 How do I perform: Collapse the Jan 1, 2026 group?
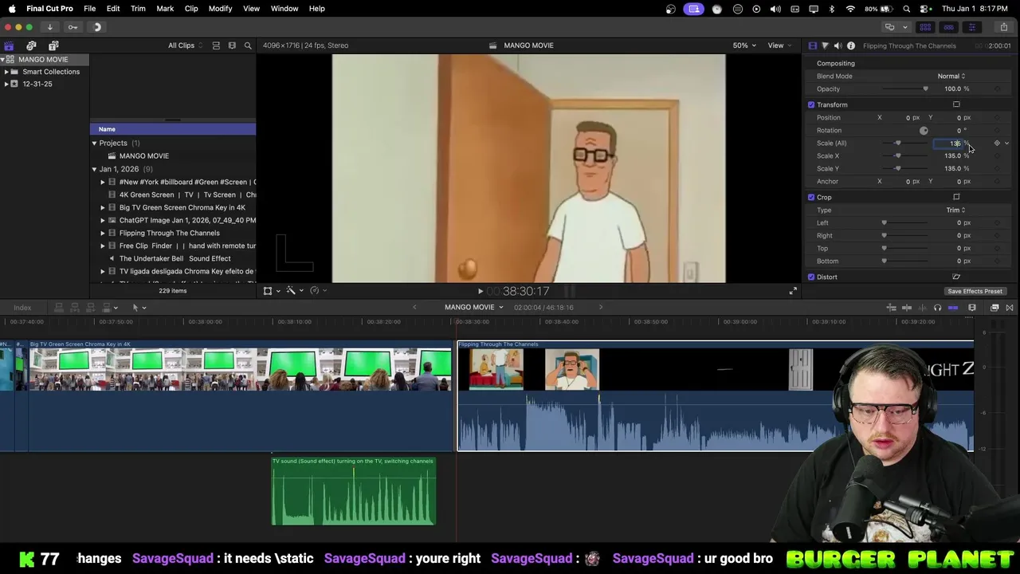(94, 169)
